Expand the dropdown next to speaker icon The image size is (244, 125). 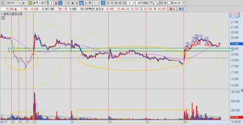tap(27, 3)
